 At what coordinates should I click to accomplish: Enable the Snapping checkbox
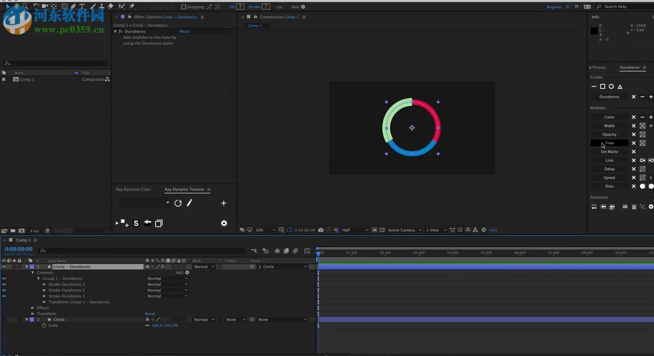coord(183,7)
